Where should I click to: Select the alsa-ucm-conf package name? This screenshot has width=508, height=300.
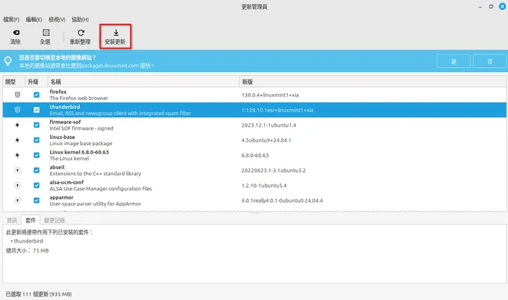click(67, 182)
